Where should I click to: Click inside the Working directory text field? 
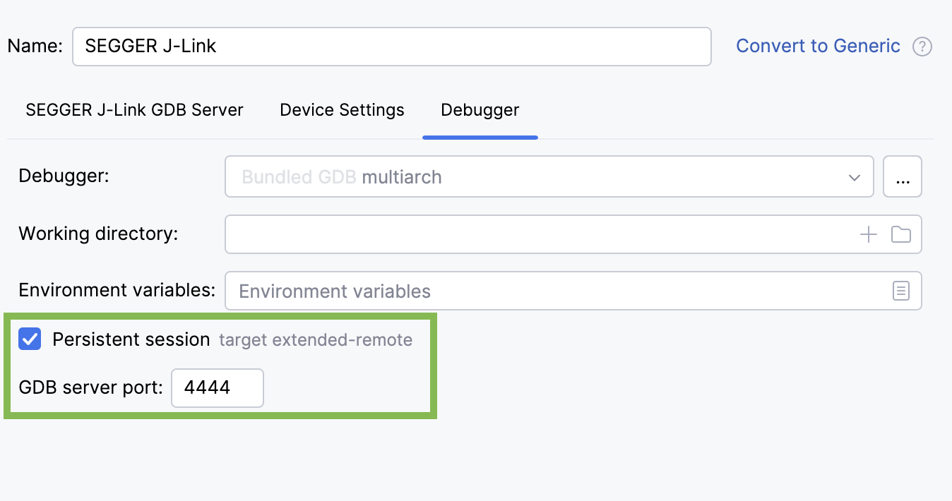coord(537,234)
